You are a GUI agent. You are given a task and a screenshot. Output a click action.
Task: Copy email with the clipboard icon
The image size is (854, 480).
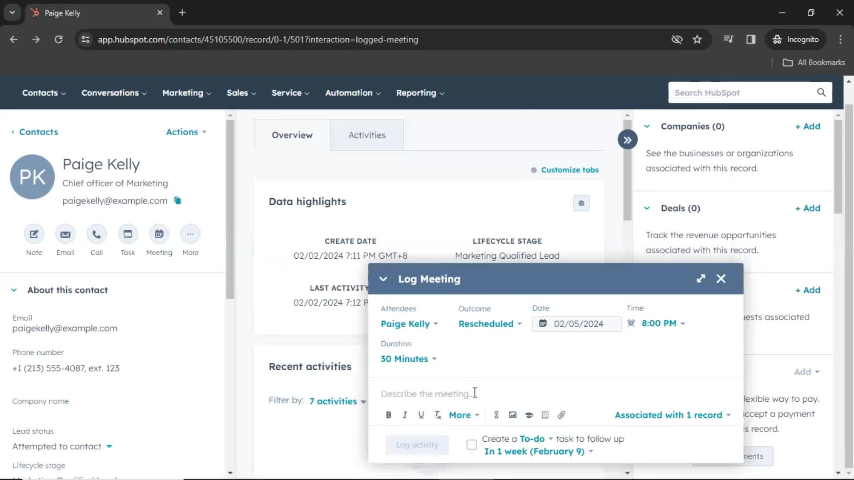[177, 200]
